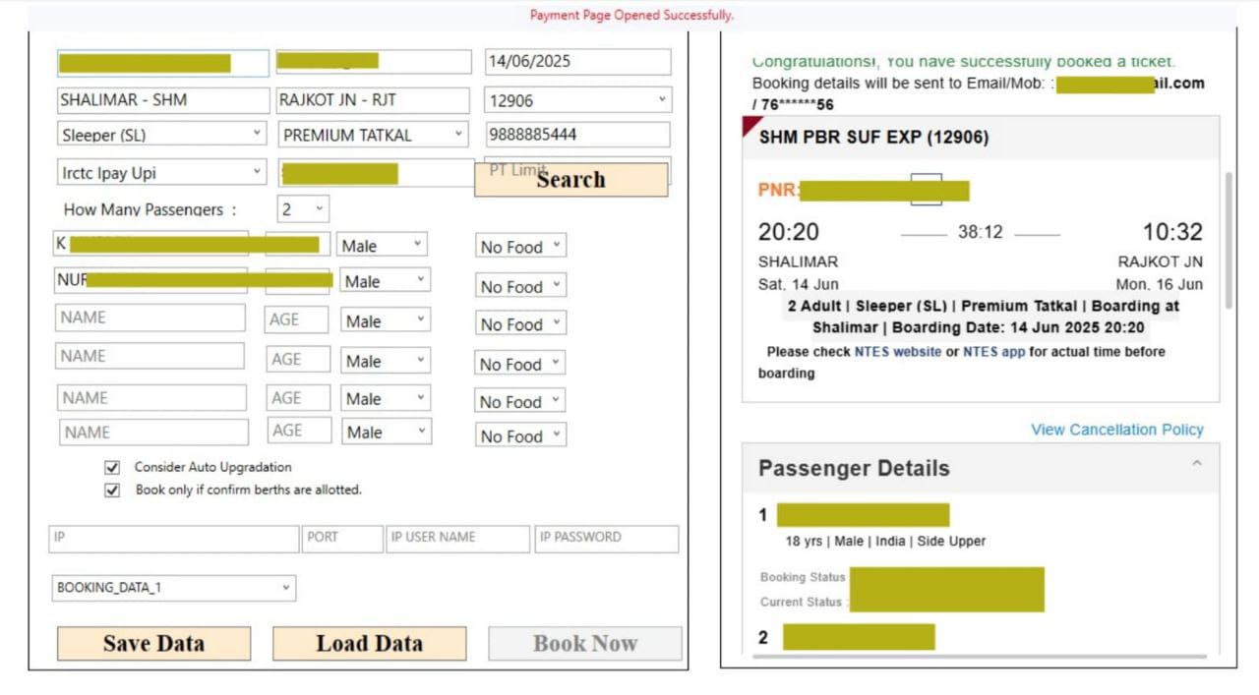Viewport: 1259px width, 695px height.
Task: Open the Irctc Ipay Upi payment dropdown
Action: (162, 173)
